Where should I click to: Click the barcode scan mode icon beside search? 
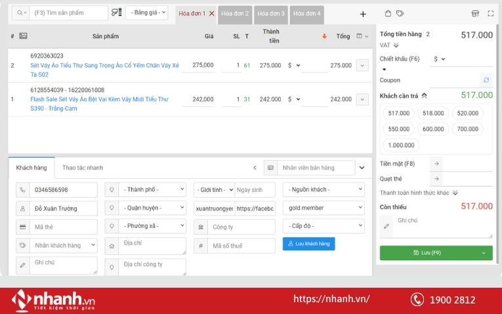click(117, 12)
